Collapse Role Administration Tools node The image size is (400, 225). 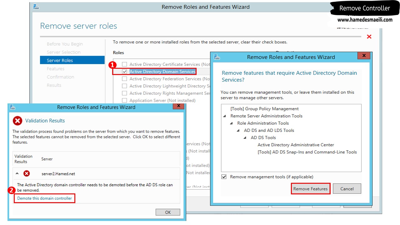232,123
